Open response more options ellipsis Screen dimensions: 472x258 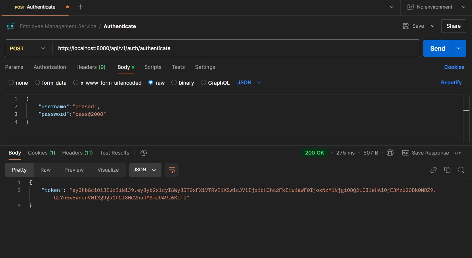[x=458, y=153]
